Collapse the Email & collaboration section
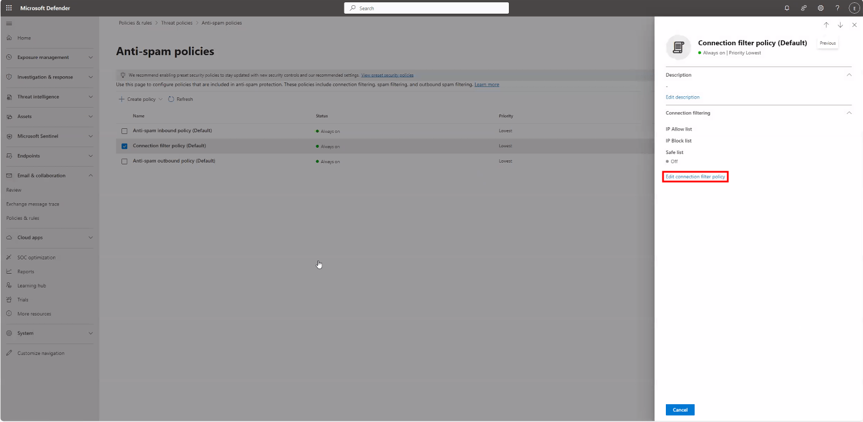Screen dimensions: 863x422 point(91,176)
